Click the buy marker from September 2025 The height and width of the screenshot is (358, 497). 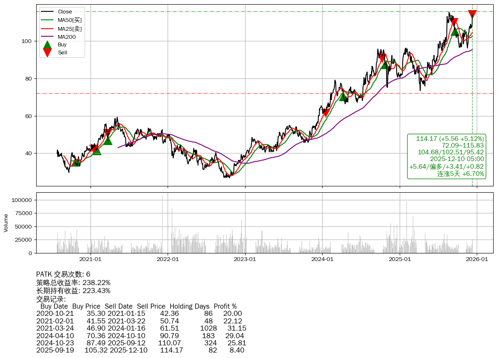[455, 31]
